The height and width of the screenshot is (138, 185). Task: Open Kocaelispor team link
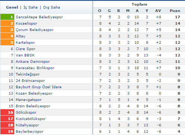[x=26, y=24]
